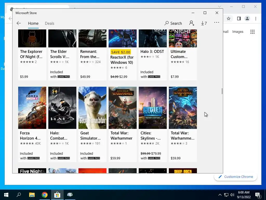Click the $5.99 Explorer Of Night price
The image size is (266, 200).
tap(24, 77)
